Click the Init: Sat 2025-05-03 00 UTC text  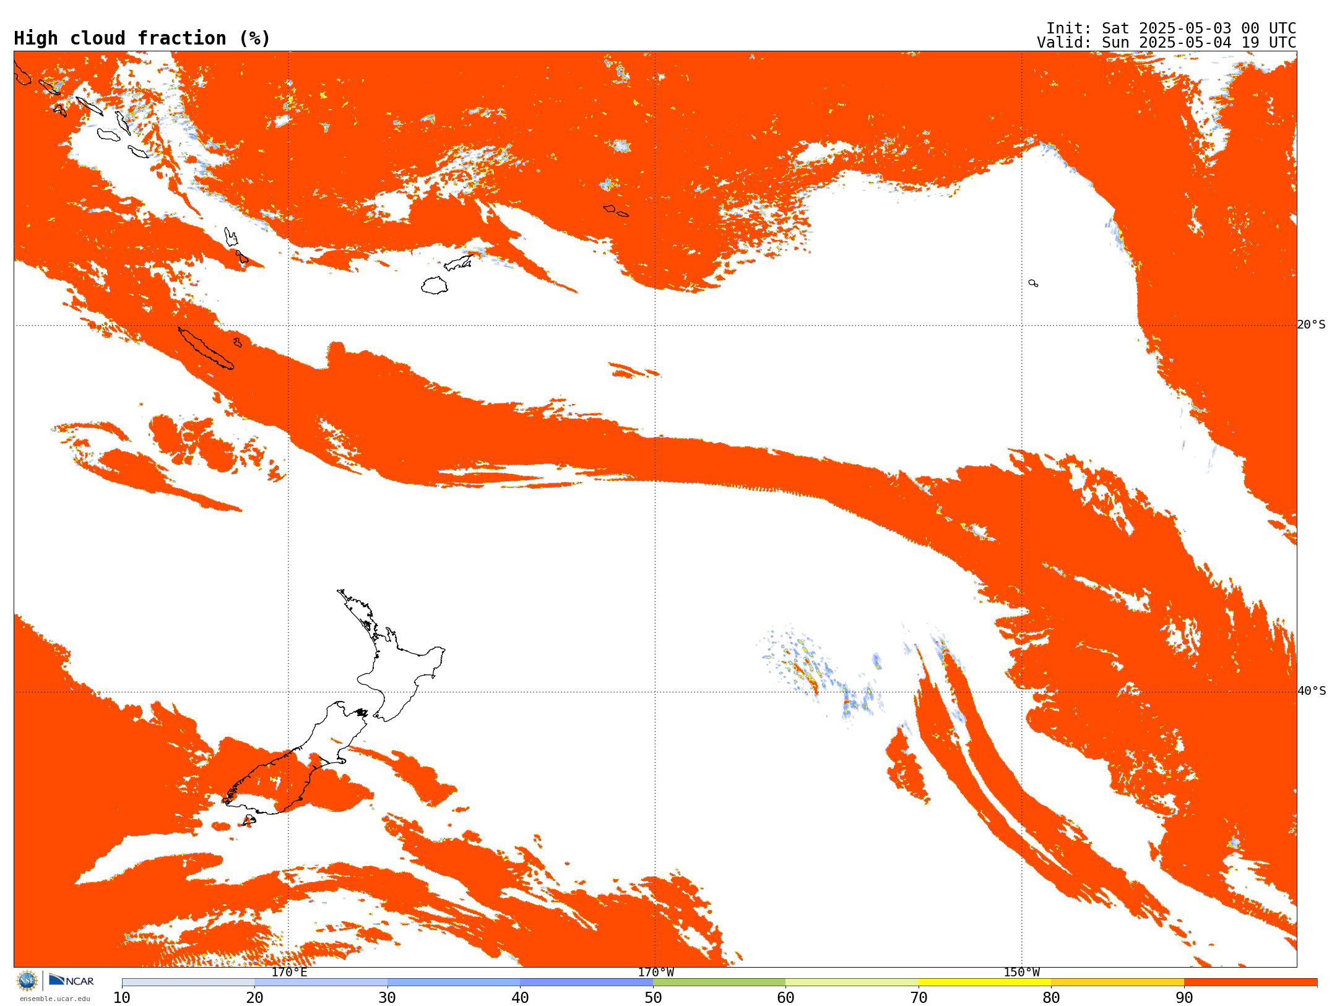click(x=1170, y=28)
